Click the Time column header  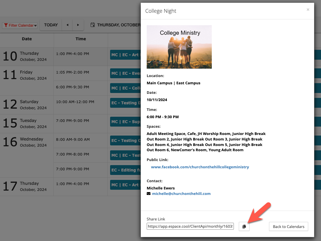pyautogui.click(x=81, y=39)
